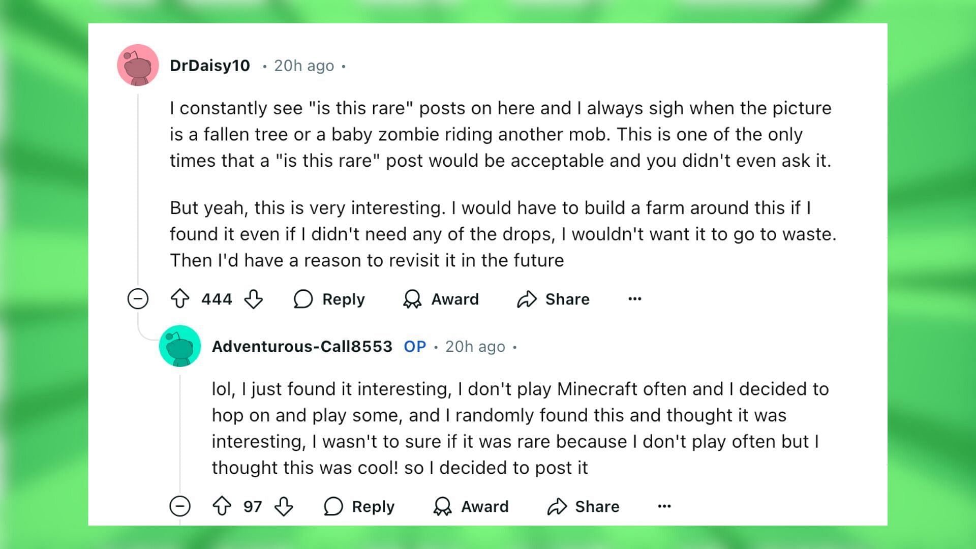Click the 20h ago timestamp on DrDaisy10's comment

[x=304, y=66]
